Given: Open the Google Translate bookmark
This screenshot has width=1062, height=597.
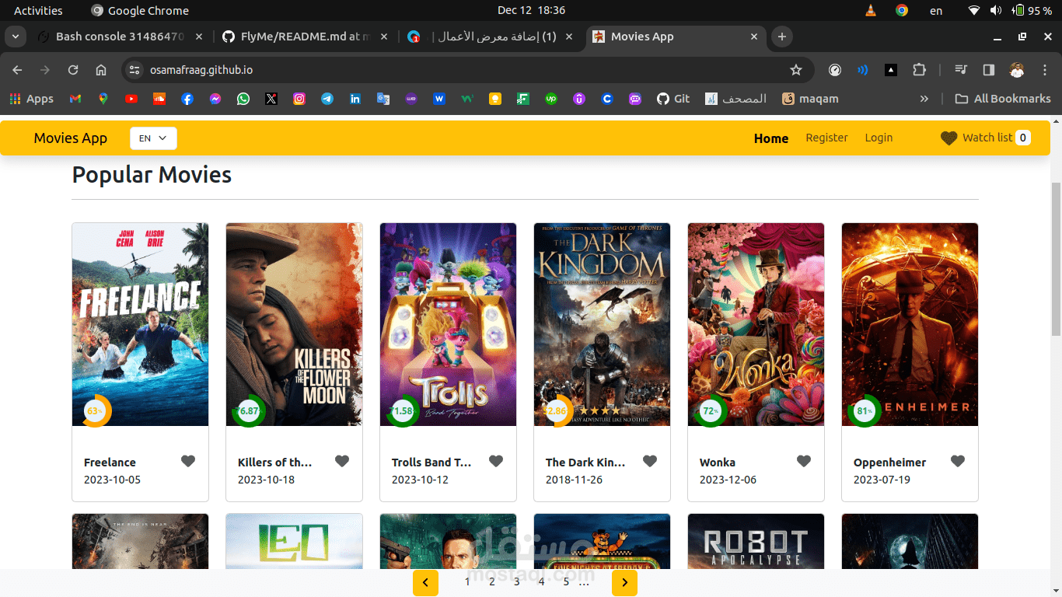Looking at the screenshot, I should (x=383, y=99).
